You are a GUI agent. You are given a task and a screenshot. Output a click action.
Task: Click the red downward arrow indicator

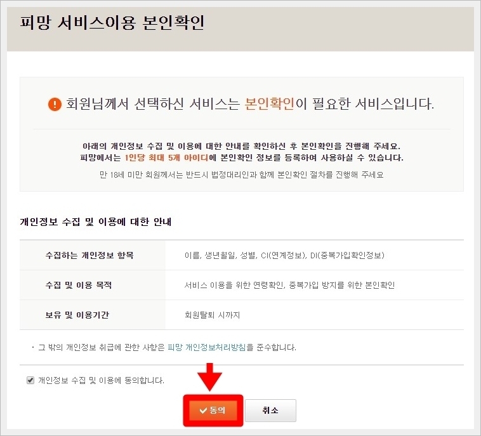coord(209,377)
